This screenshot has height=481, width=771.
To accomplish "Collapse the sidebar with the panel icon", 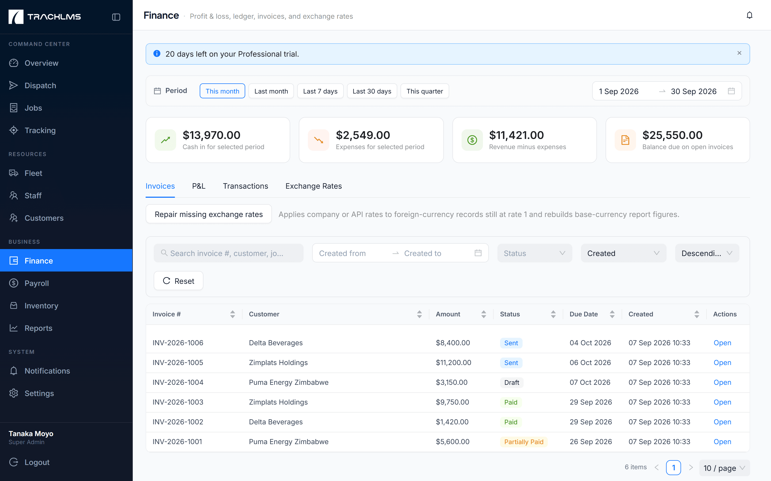I will (x=116, y=17).
